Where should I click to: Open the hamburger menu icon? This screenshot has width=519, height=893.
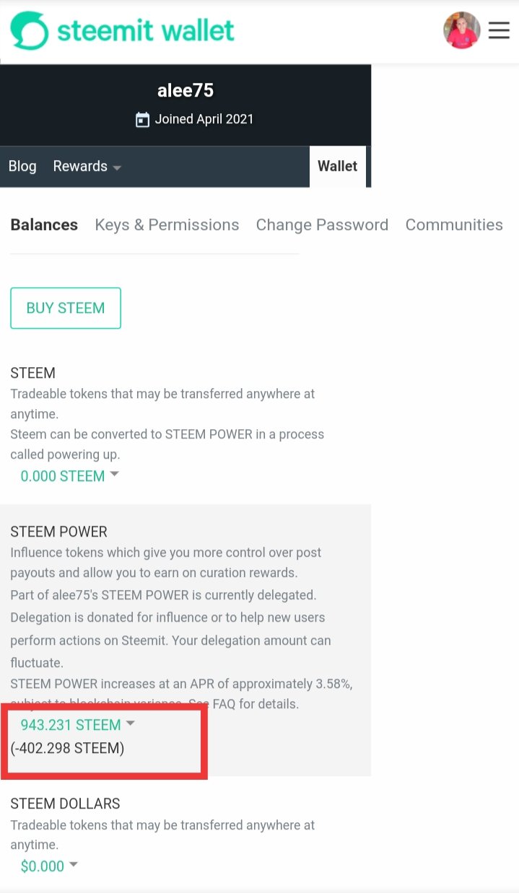[x=499, y=30]
